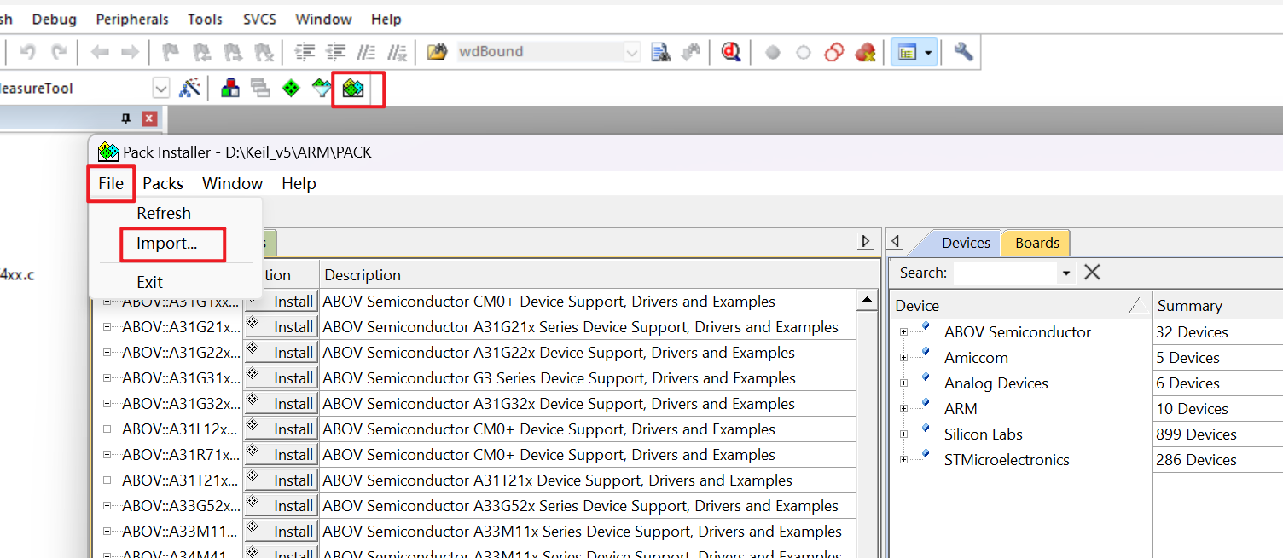Open the device Search history dropdown arrow

pyautogui.click(x=1065, y=273)
